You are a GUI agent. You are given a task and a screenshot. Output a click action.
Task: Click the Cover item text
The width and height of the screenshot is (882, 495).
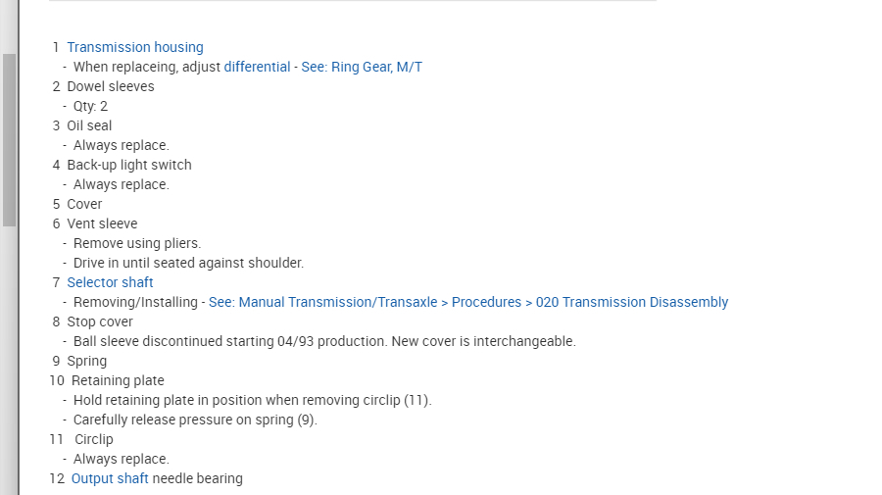(x=84, y=204)
